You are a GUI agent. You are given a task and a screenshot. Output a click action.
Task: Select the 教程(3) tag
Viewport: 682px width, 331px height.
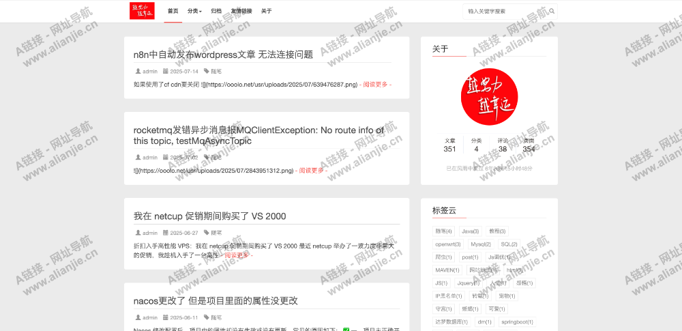pyautogui.click(x=497, y=231)
